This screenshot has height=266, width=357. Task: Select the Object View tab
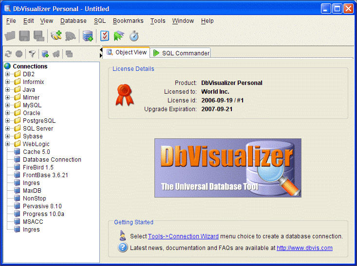tap(126, 52)
